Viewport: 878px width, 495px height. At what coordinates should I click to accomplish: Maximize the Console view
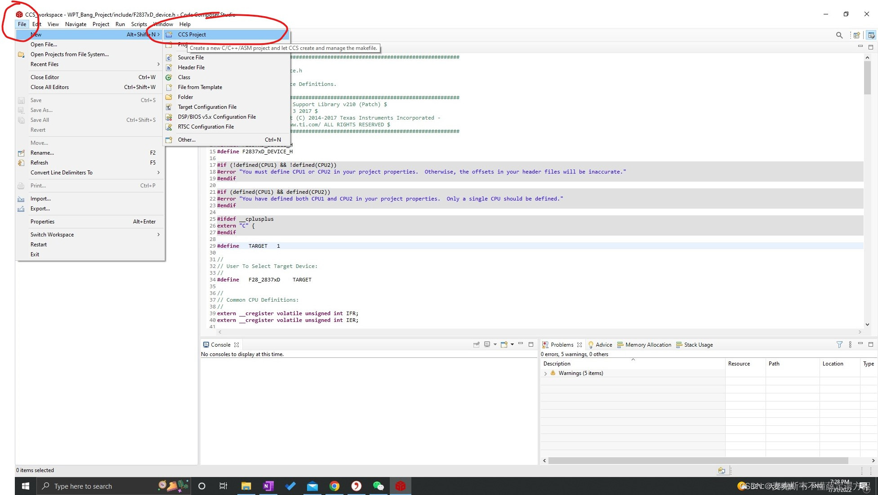coord(531,344)
